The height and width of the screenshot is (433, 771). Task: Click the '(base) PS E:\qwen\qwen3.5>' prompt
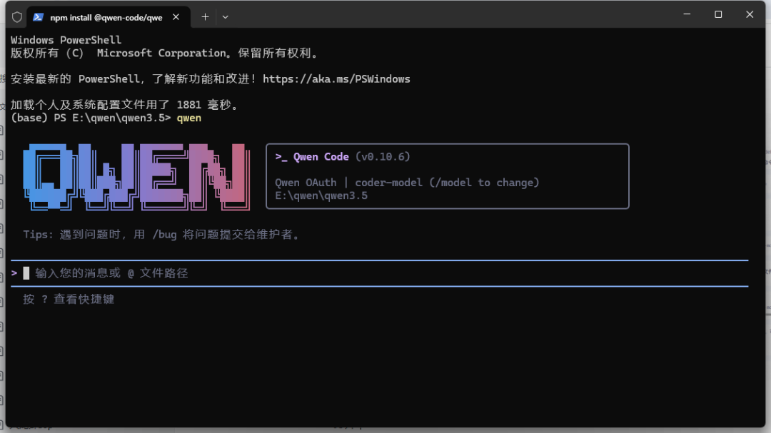[91, 118]
